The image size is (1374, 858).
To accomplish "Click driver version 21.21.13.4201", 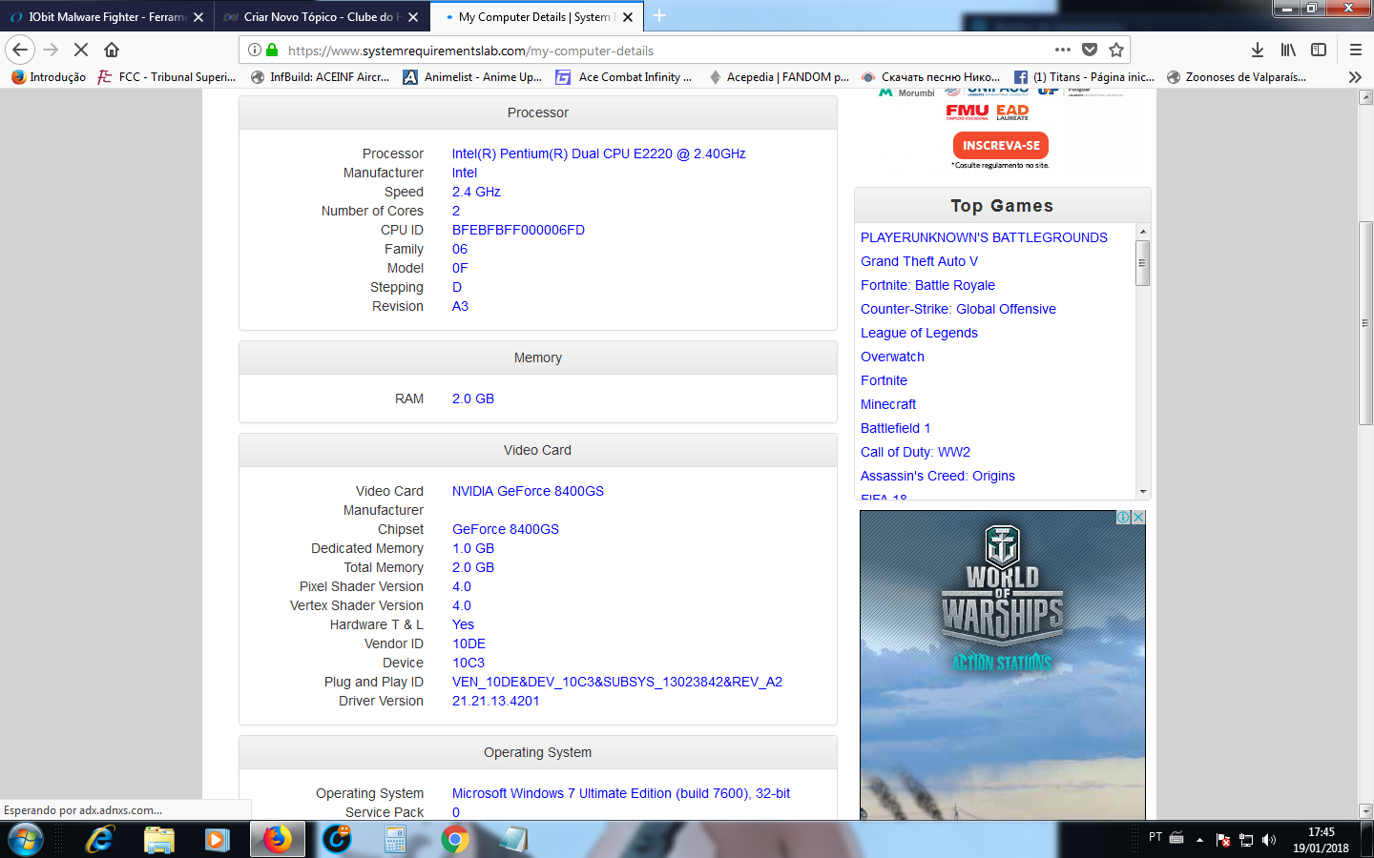I will [x=495, y=701].
